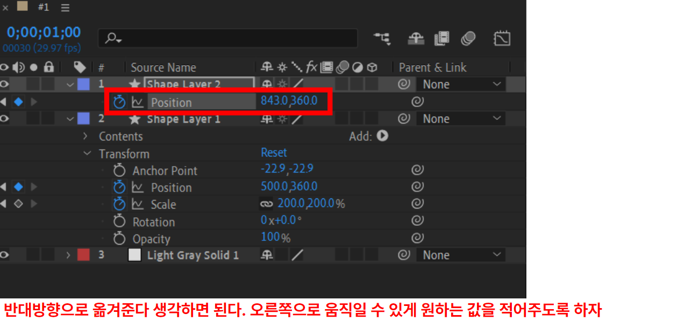The height and width of the screenshot is (321, 684).
Task: Collapse the Transform group of Shape Layer 1
Action: pyautogui.click(x=87, y=153)
